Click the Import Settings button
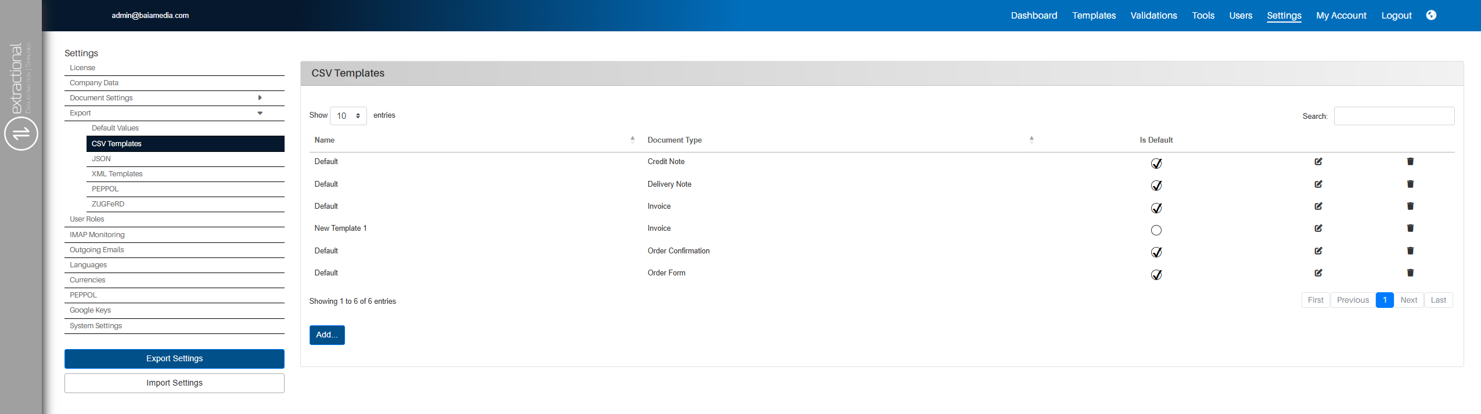This screenshot has width=1481, height=414. pyautogui.click(x=174, y=383)
